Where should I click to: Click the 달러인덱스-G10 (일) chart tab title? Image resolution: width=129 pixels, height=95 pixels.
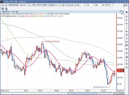(x=10, y=12)
